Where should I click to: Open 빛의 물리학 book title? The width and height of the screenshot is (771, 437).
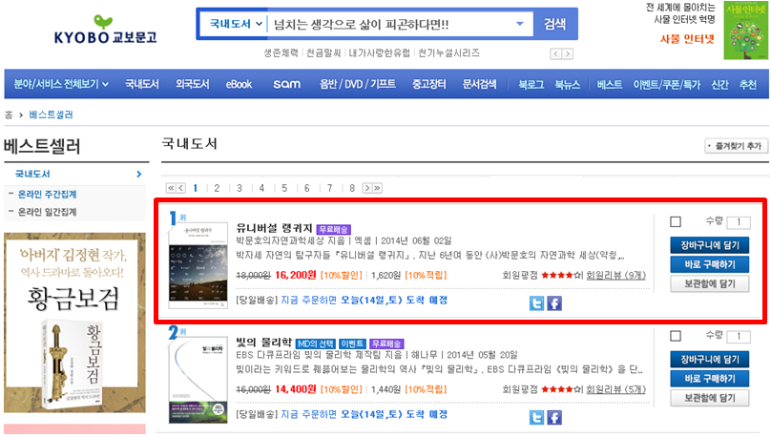pyautogui.click(x=264, y=343)
